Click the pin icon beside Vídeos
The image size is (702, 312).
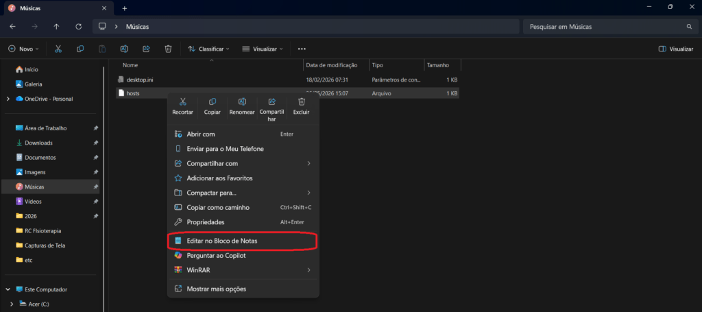click(95, 202)
